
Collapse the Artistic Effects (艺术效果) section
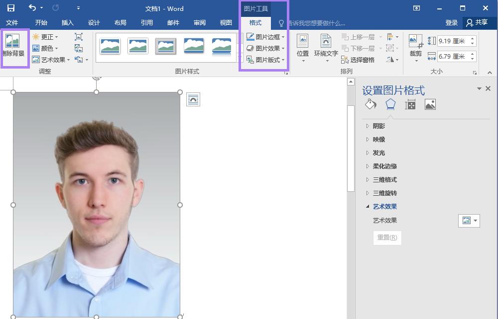384,206
